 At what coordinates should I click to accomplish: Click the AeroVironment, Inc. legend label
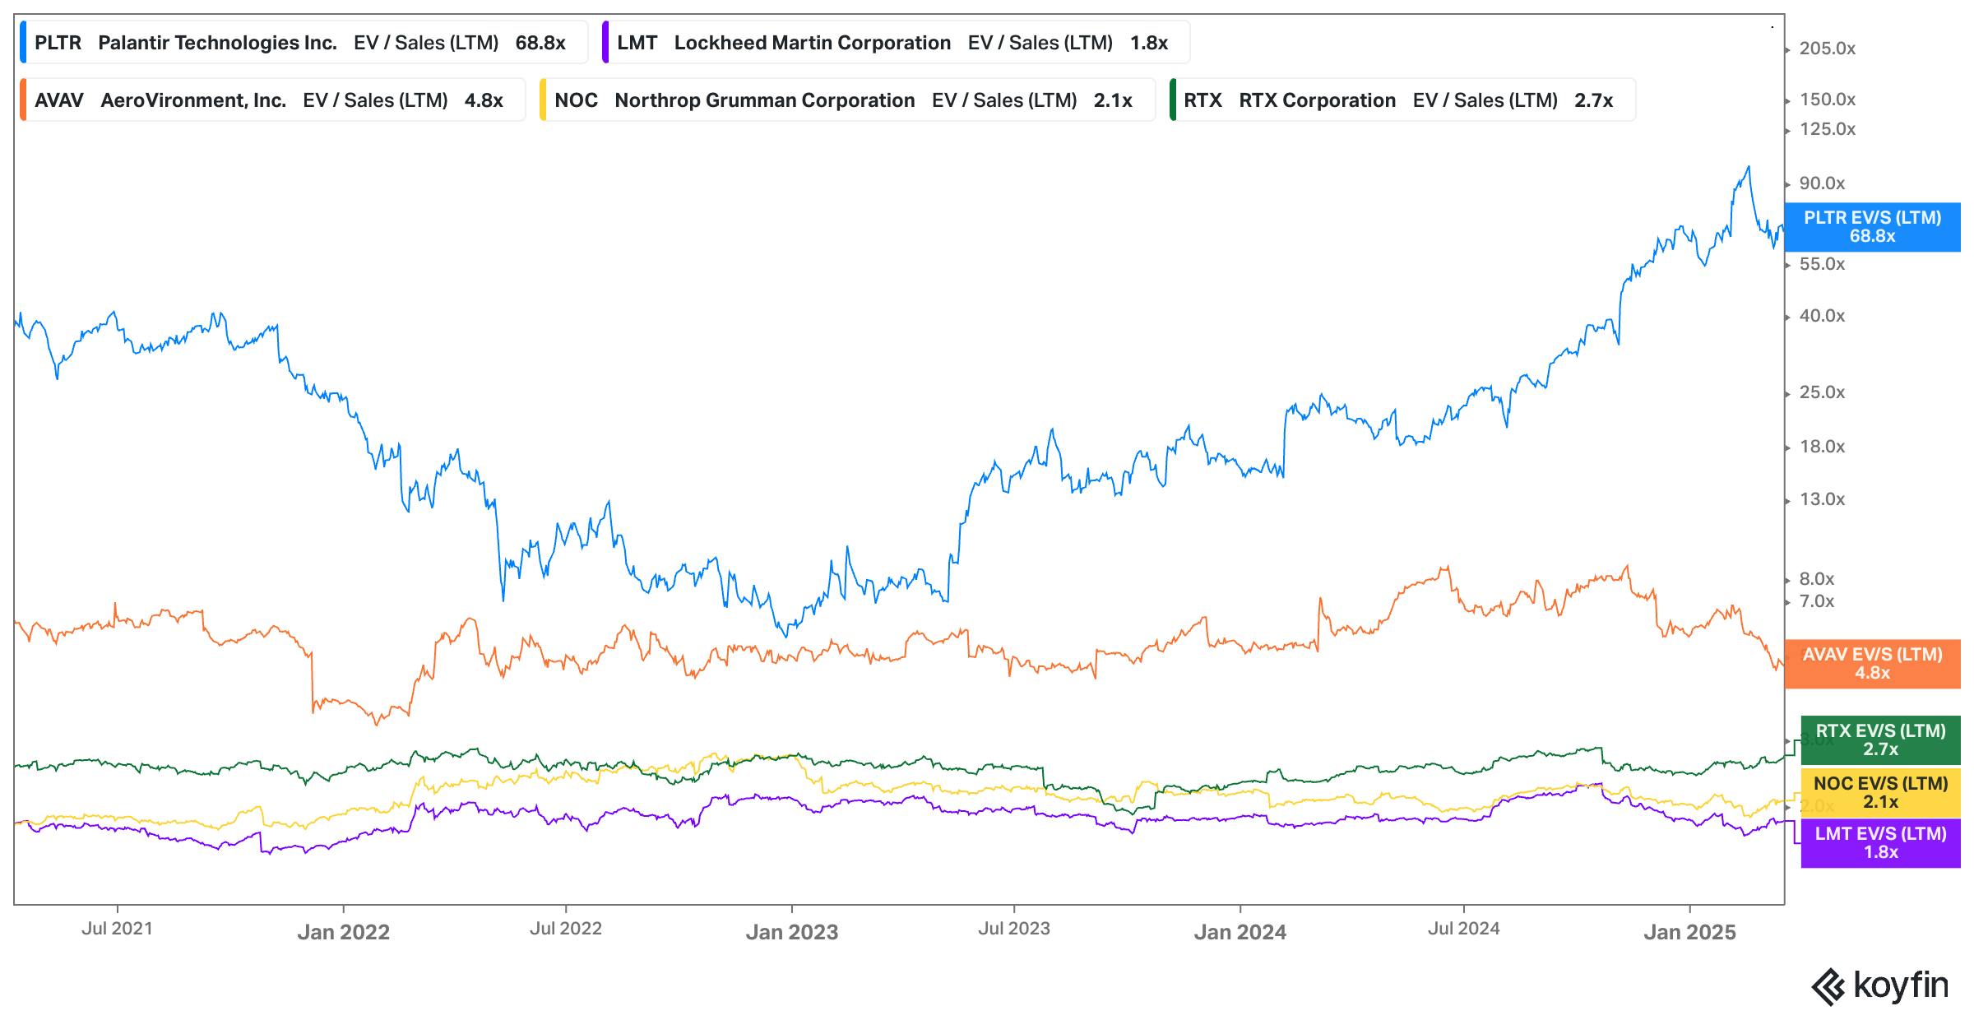pyautogui.click(x=193, y=100)
